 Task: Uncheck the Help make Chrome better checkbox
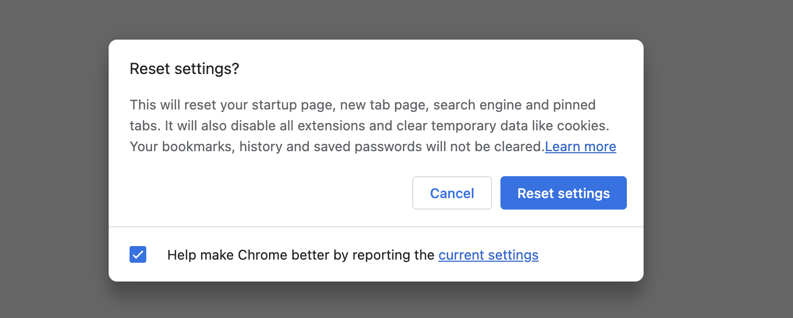[138, 255]
